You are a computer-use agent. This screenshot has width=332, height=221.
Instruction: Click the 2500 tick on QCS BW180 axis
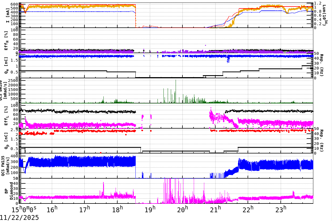coord(13,81)
